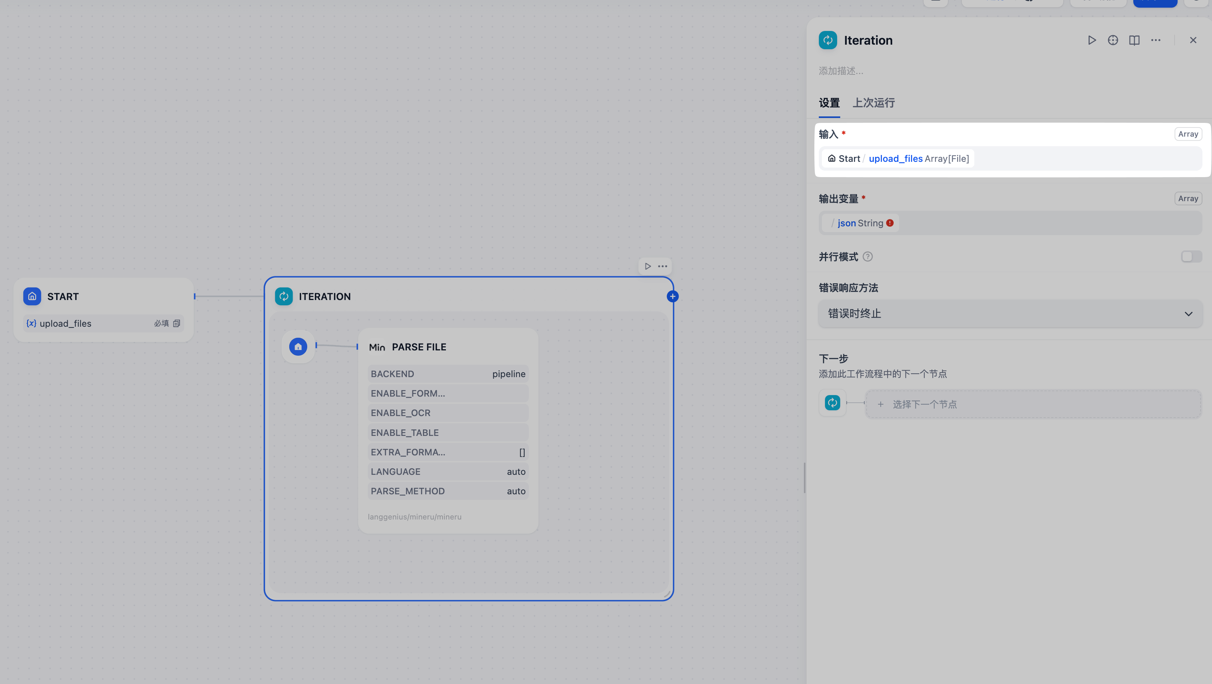Toggle the parallel mode switch
The height and width of the screenshot is (684, 1212).
pos(1191,256)
